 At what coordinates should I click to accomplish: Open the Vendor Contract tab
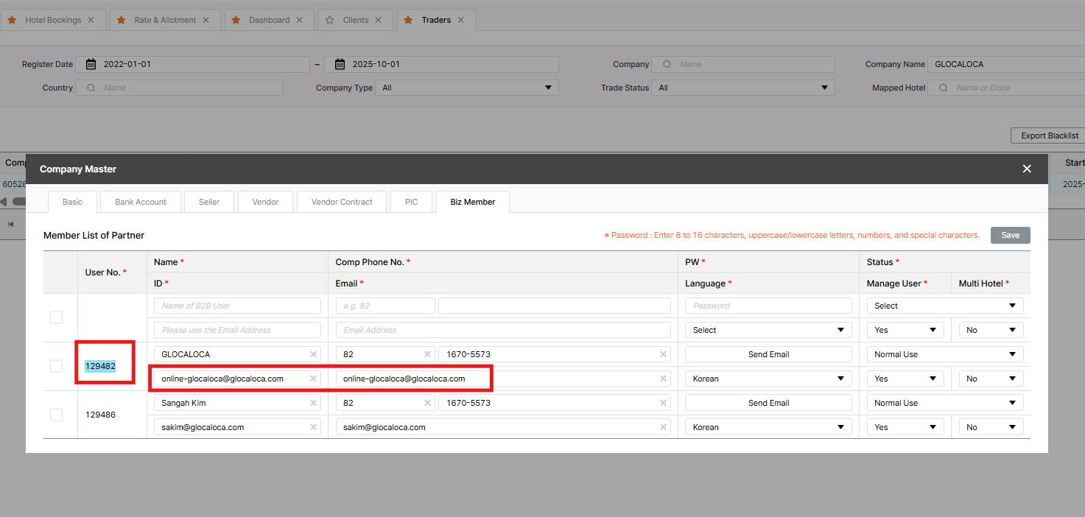(x=342, y=202)
